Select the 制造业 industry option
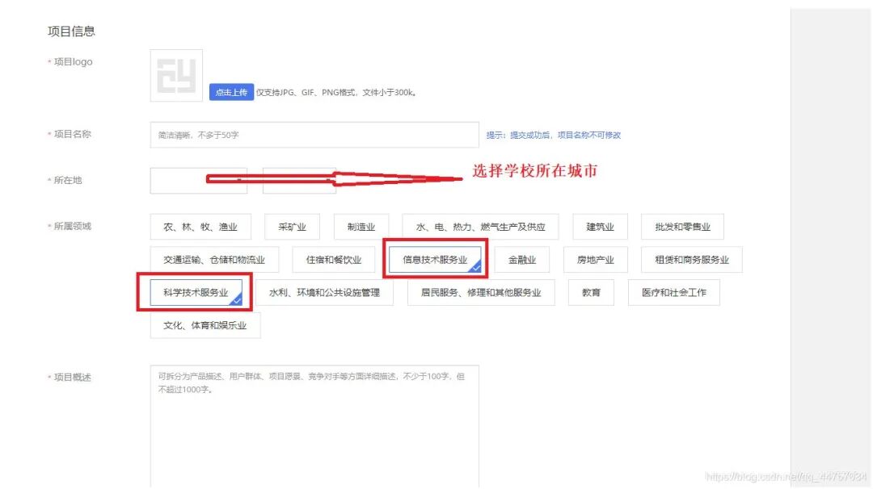873x489 pixels. (x=361, y=227)
